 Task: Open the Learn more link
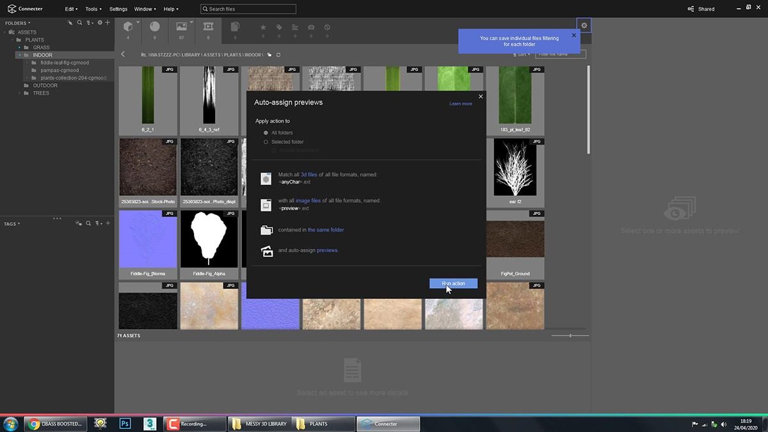(460, 104)
